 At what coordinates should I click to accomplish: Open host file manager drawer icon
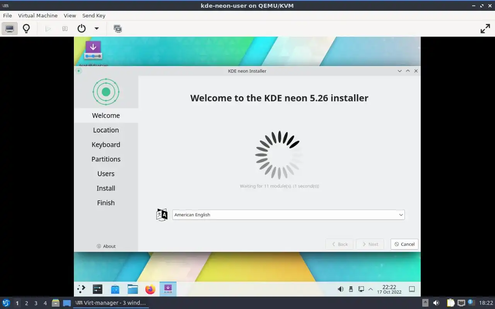point(55,303)
